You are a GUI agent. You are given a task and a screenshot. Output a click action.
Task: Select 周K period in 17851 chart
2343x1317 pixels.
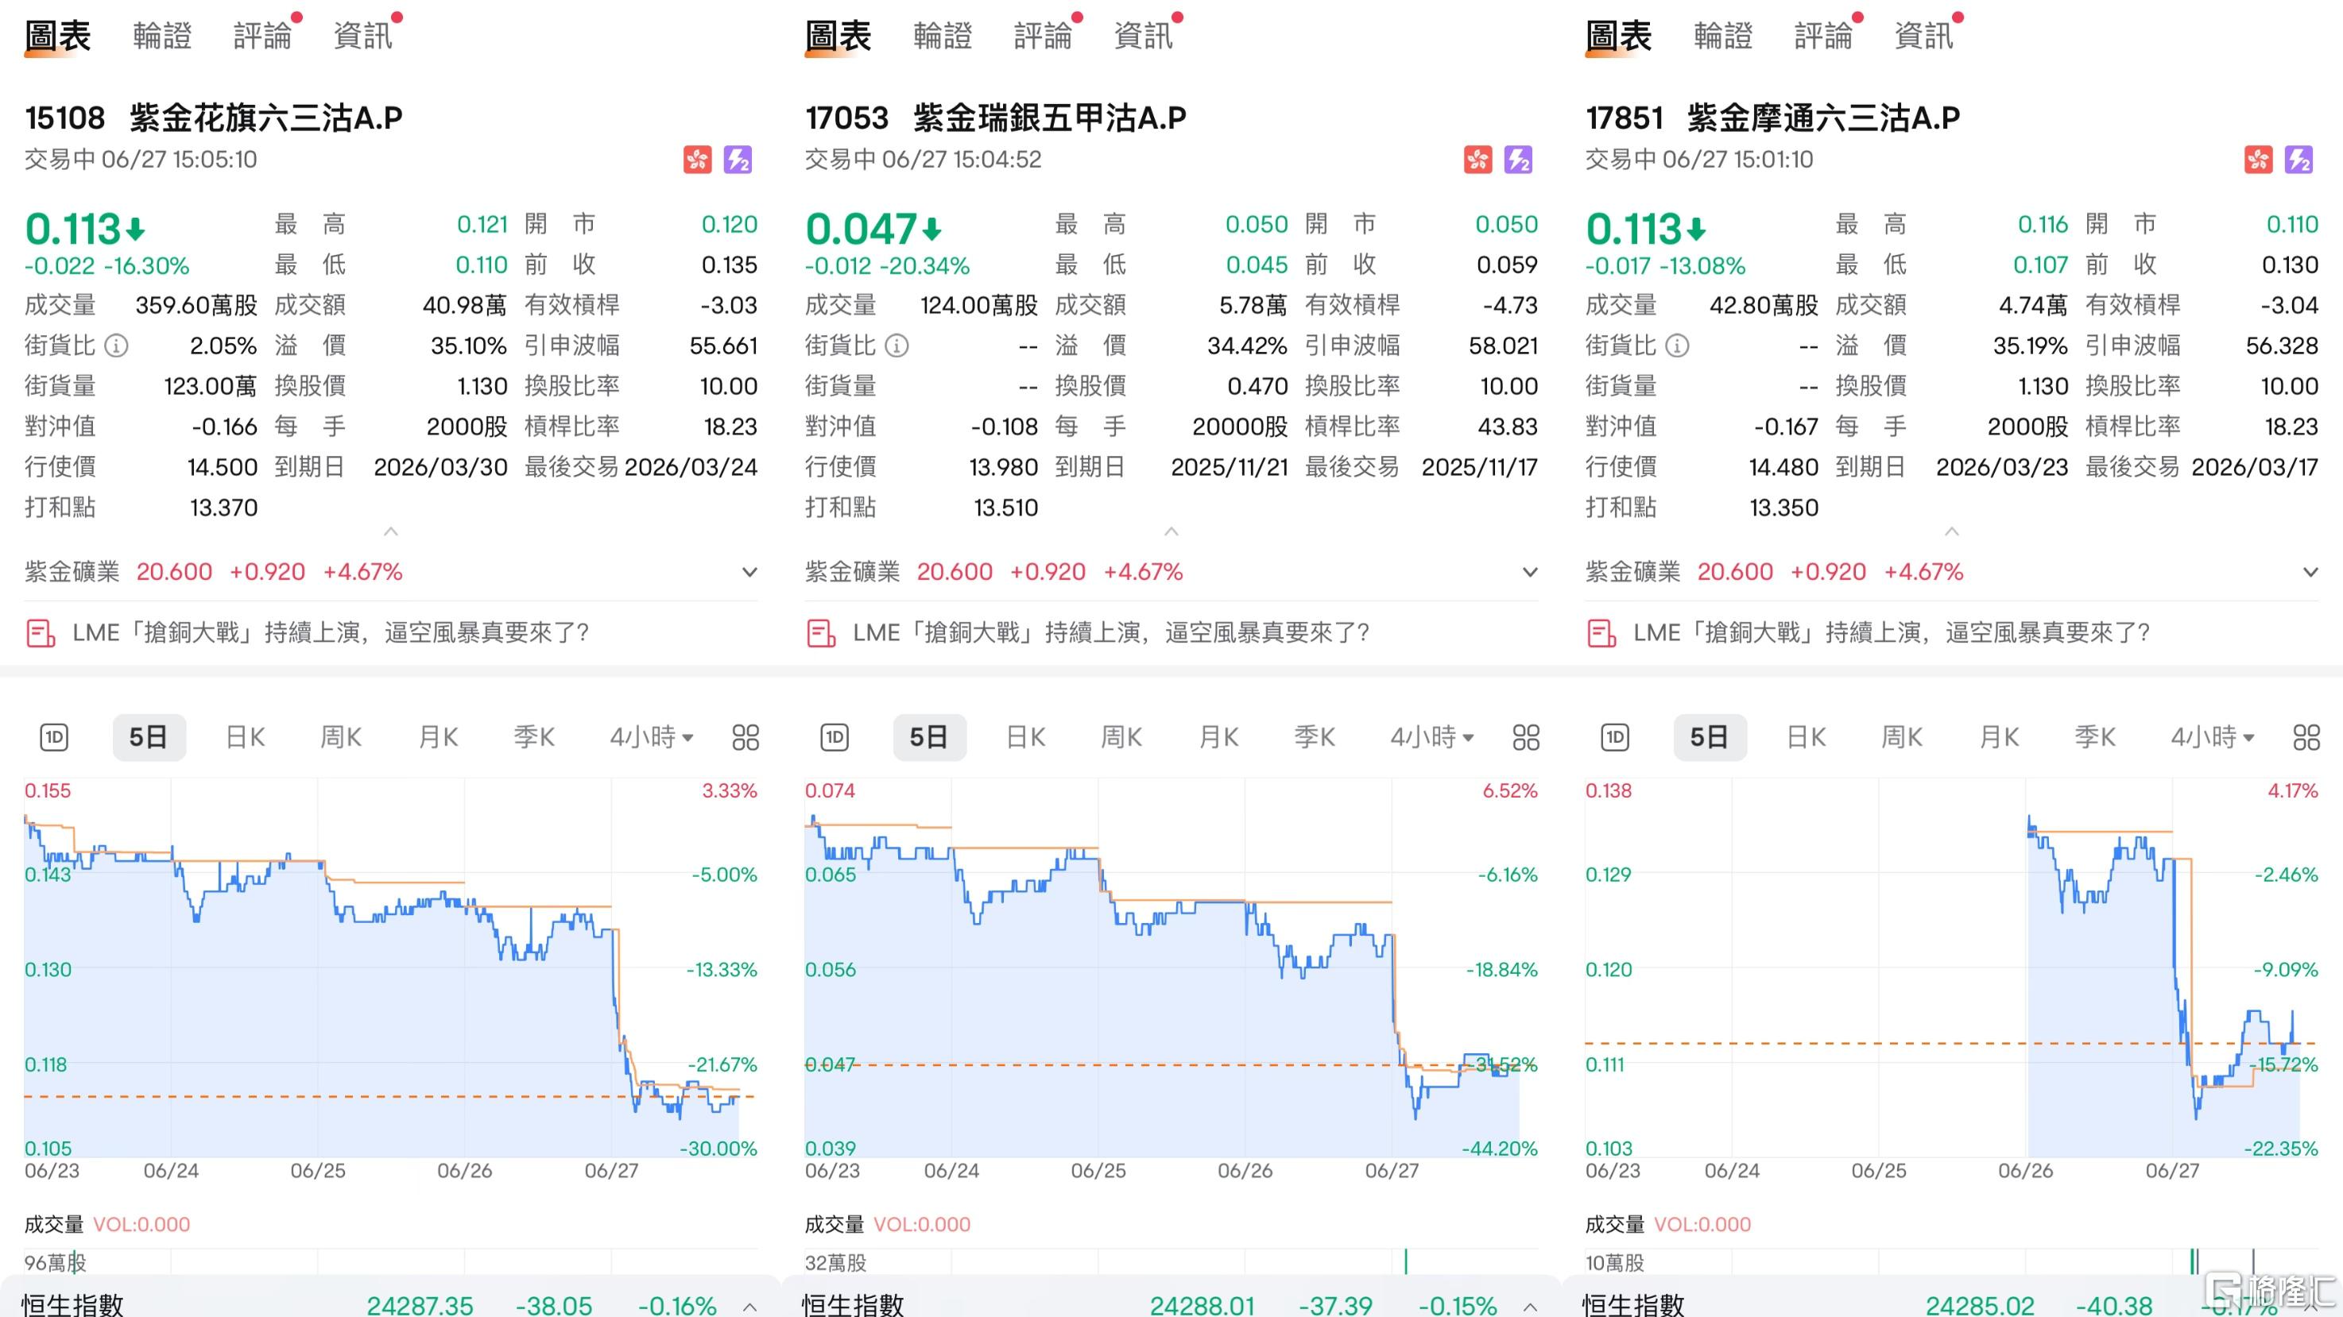1902,737
